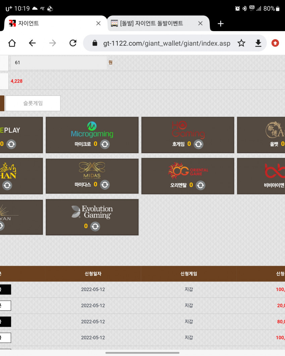Open the MIDAS game card
Screen dimensions: 285x356
click(92, 176)
